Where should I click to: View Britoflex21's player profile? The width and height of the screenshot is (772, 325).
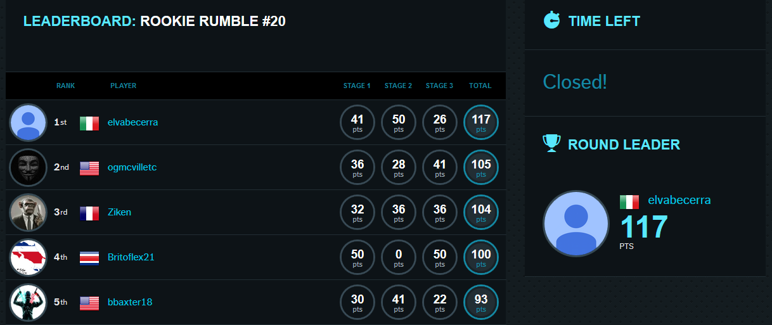click(131, 257)
